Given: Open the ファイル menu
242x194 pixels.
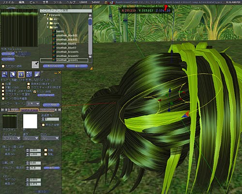Looking at the screenshot, I should tap(9, 2).
